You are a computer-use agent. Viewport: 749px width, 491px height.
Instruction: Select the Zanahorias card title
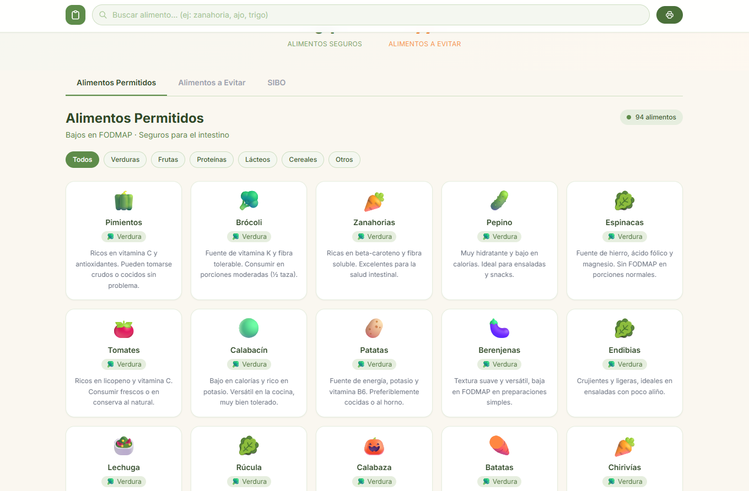pos(374,222)
